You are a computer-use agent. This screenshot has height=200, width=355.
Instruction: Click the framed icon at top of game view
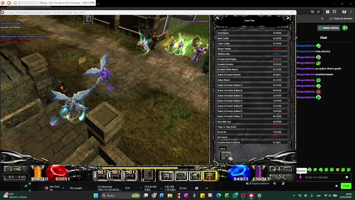[x=88, y=19]
